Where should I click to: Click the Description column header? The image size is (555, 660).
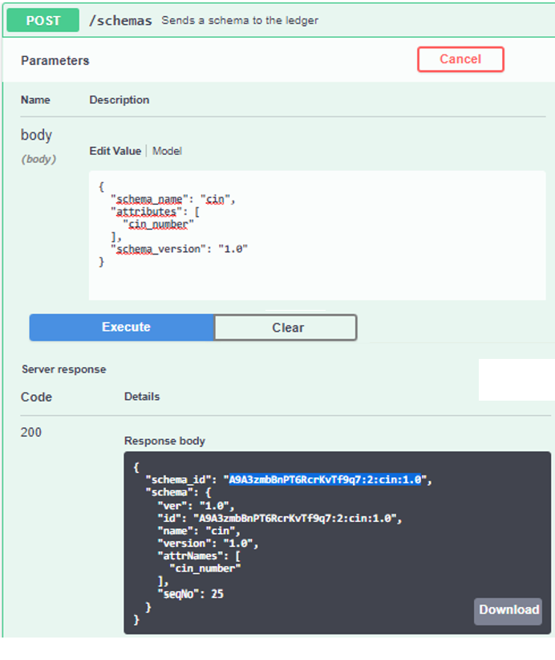(119, 100)
